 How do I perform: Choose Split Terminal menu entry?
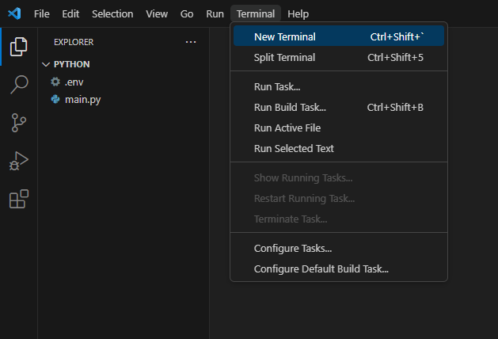(x=284, y=57)
